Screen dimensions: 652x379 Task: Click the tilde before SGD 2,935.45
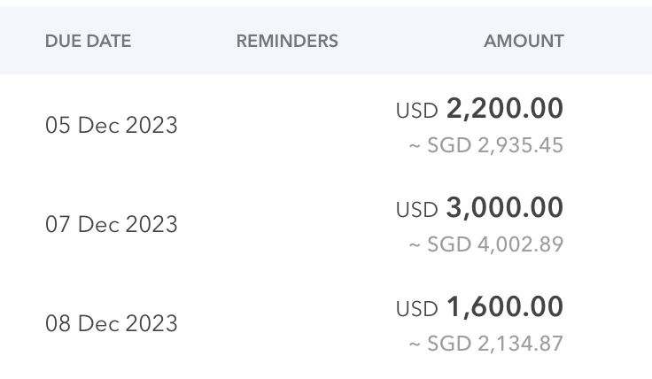414,146
